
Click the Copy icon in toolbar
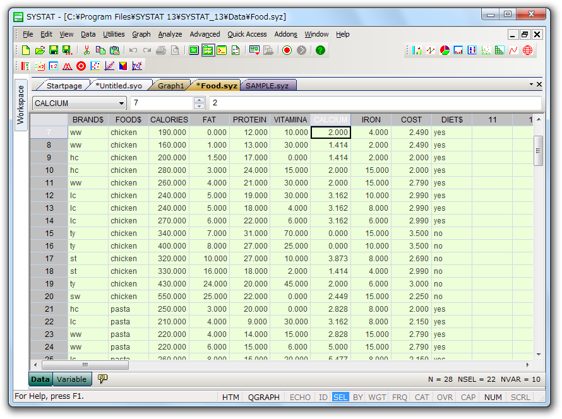pyautogui.click(x=100, y=50)
